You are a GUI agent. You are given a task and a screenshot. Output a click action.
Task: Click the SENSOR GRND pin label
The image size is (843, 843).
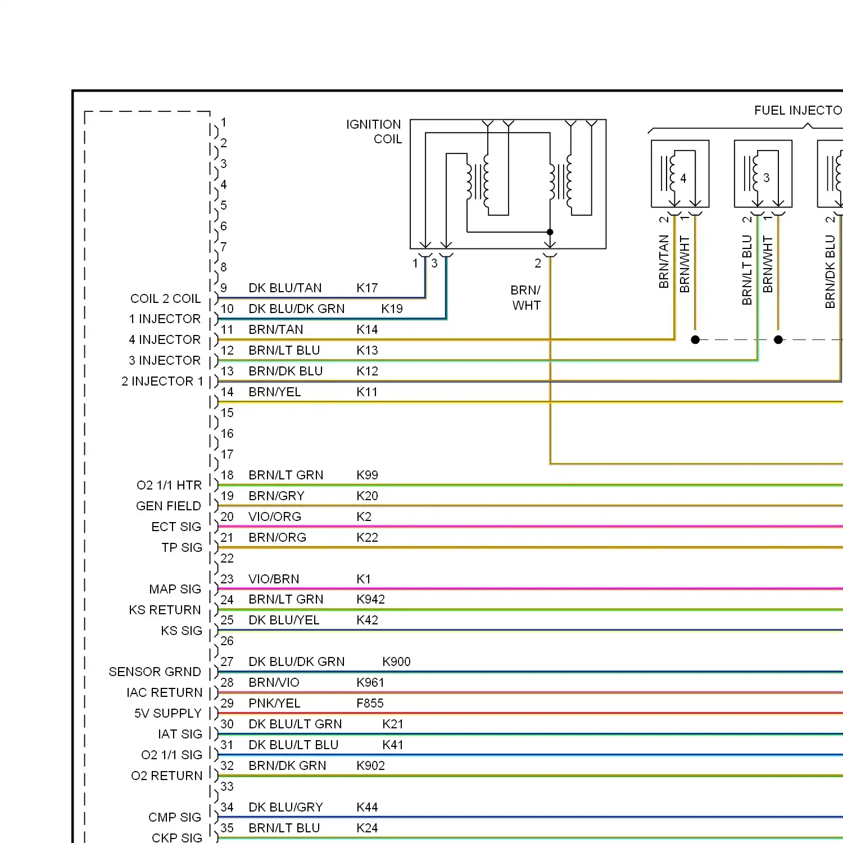point(155,672)
